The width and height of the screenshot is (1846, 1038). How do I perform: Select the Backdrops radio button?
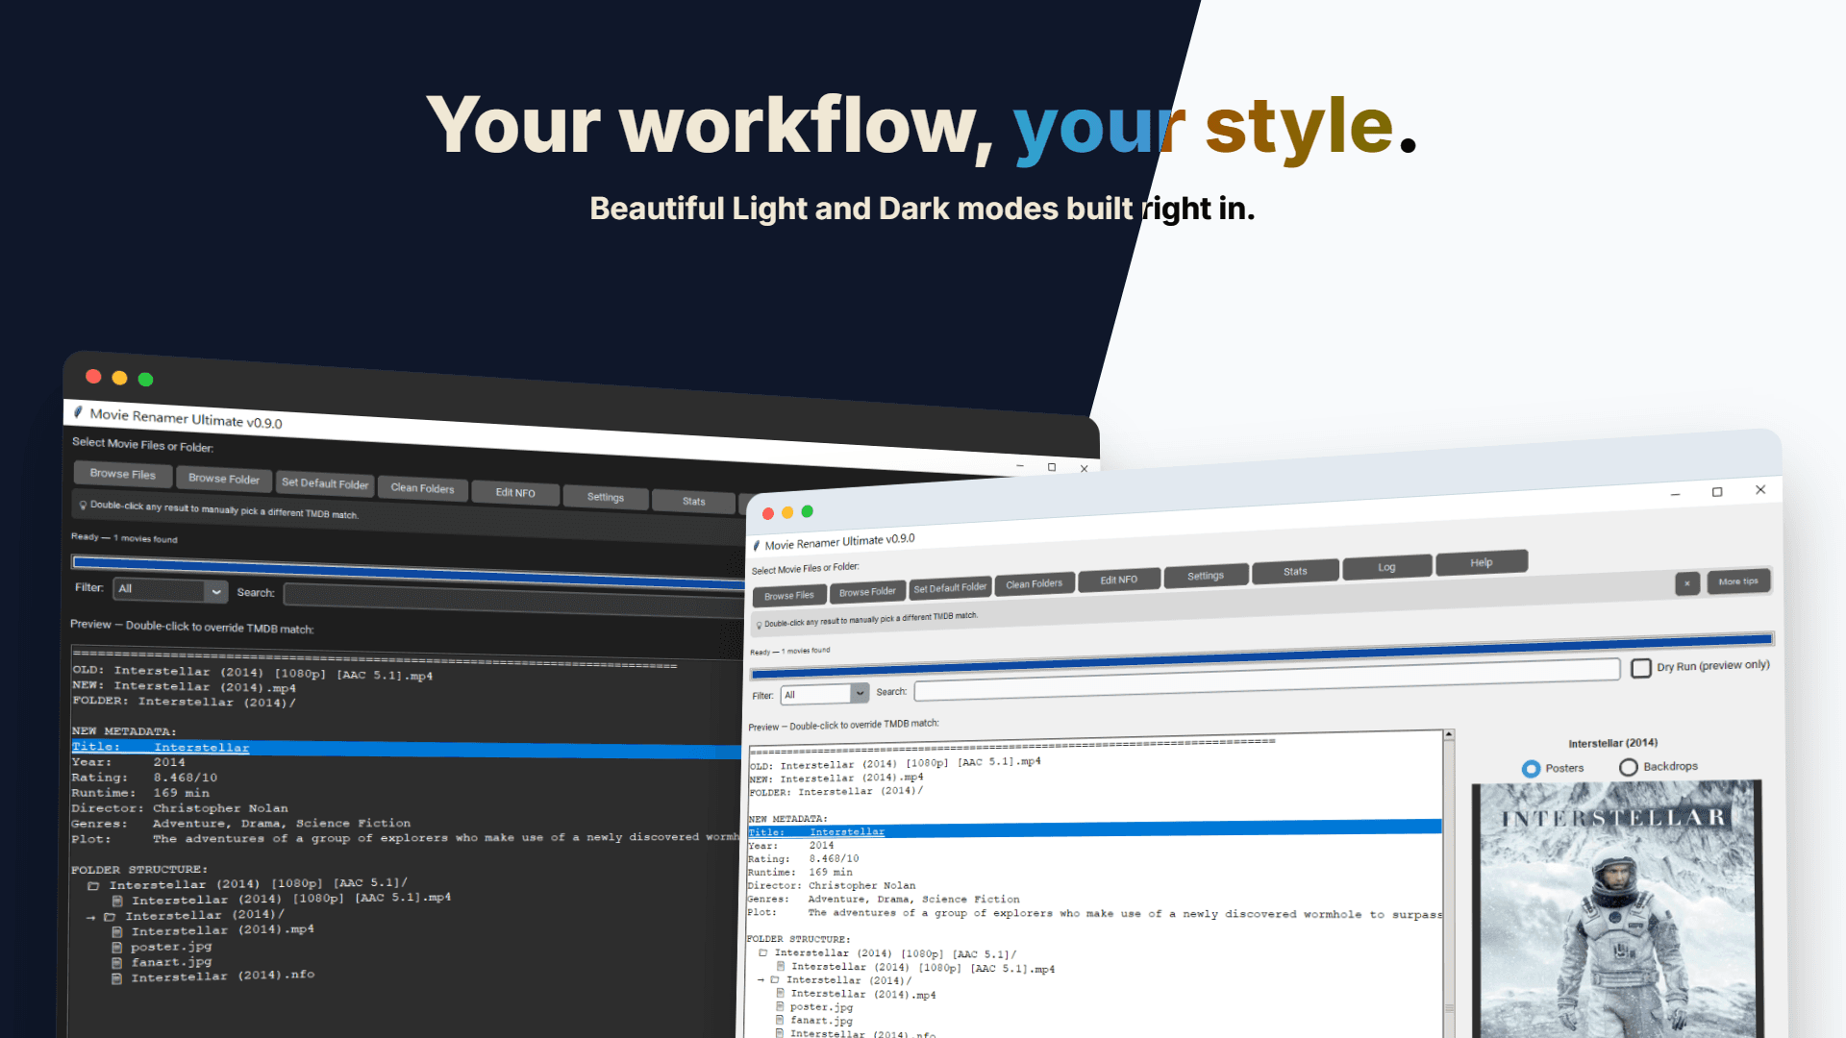(1628, 767)
